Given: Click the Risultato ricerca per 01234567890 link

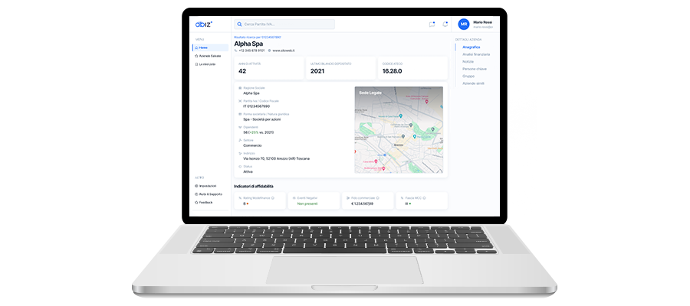Looking at the screenshot, I should click(x=258, y=37).
